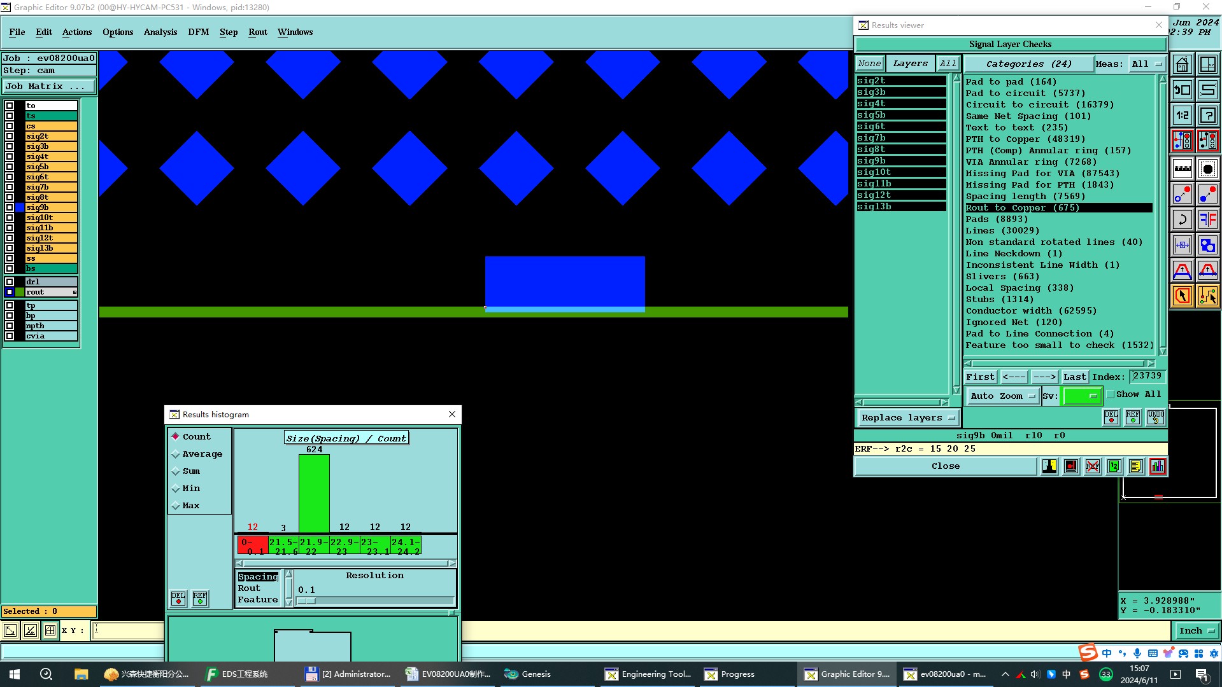This screenshot has height=687, width=1222.
Task: Click the mirror F icon
Action: pos(1208,219)
